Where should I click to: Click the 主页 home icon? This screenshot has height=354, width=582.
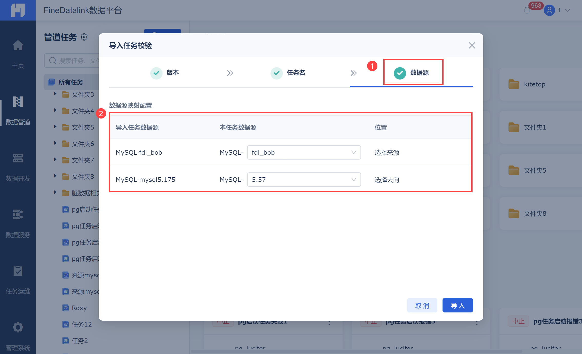pyautogui.click(x=18, y=46)
